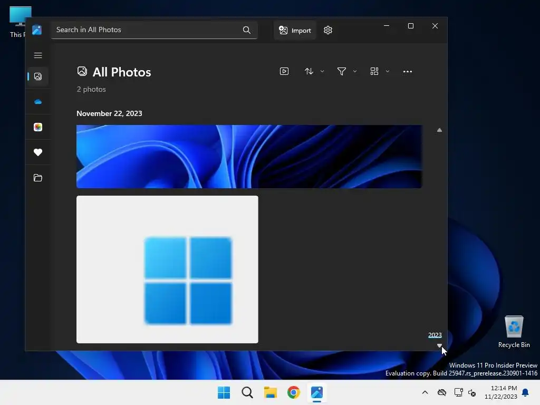Open Photos settings gear
Screen dimensions: 540x405
coord(328,30)
